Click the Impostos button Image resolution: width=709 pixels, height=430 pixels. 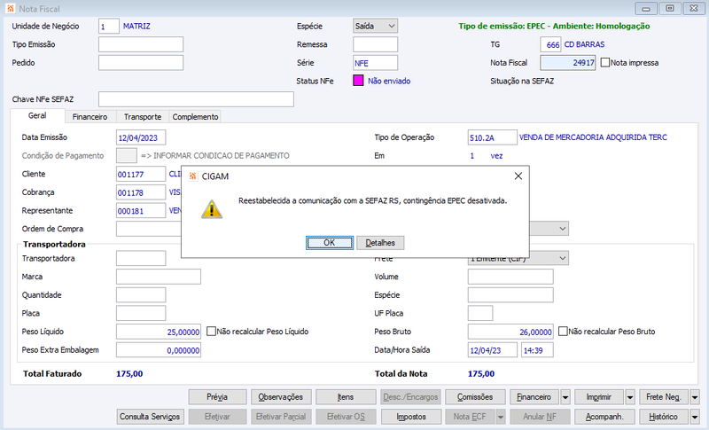(x=410, y=417)
